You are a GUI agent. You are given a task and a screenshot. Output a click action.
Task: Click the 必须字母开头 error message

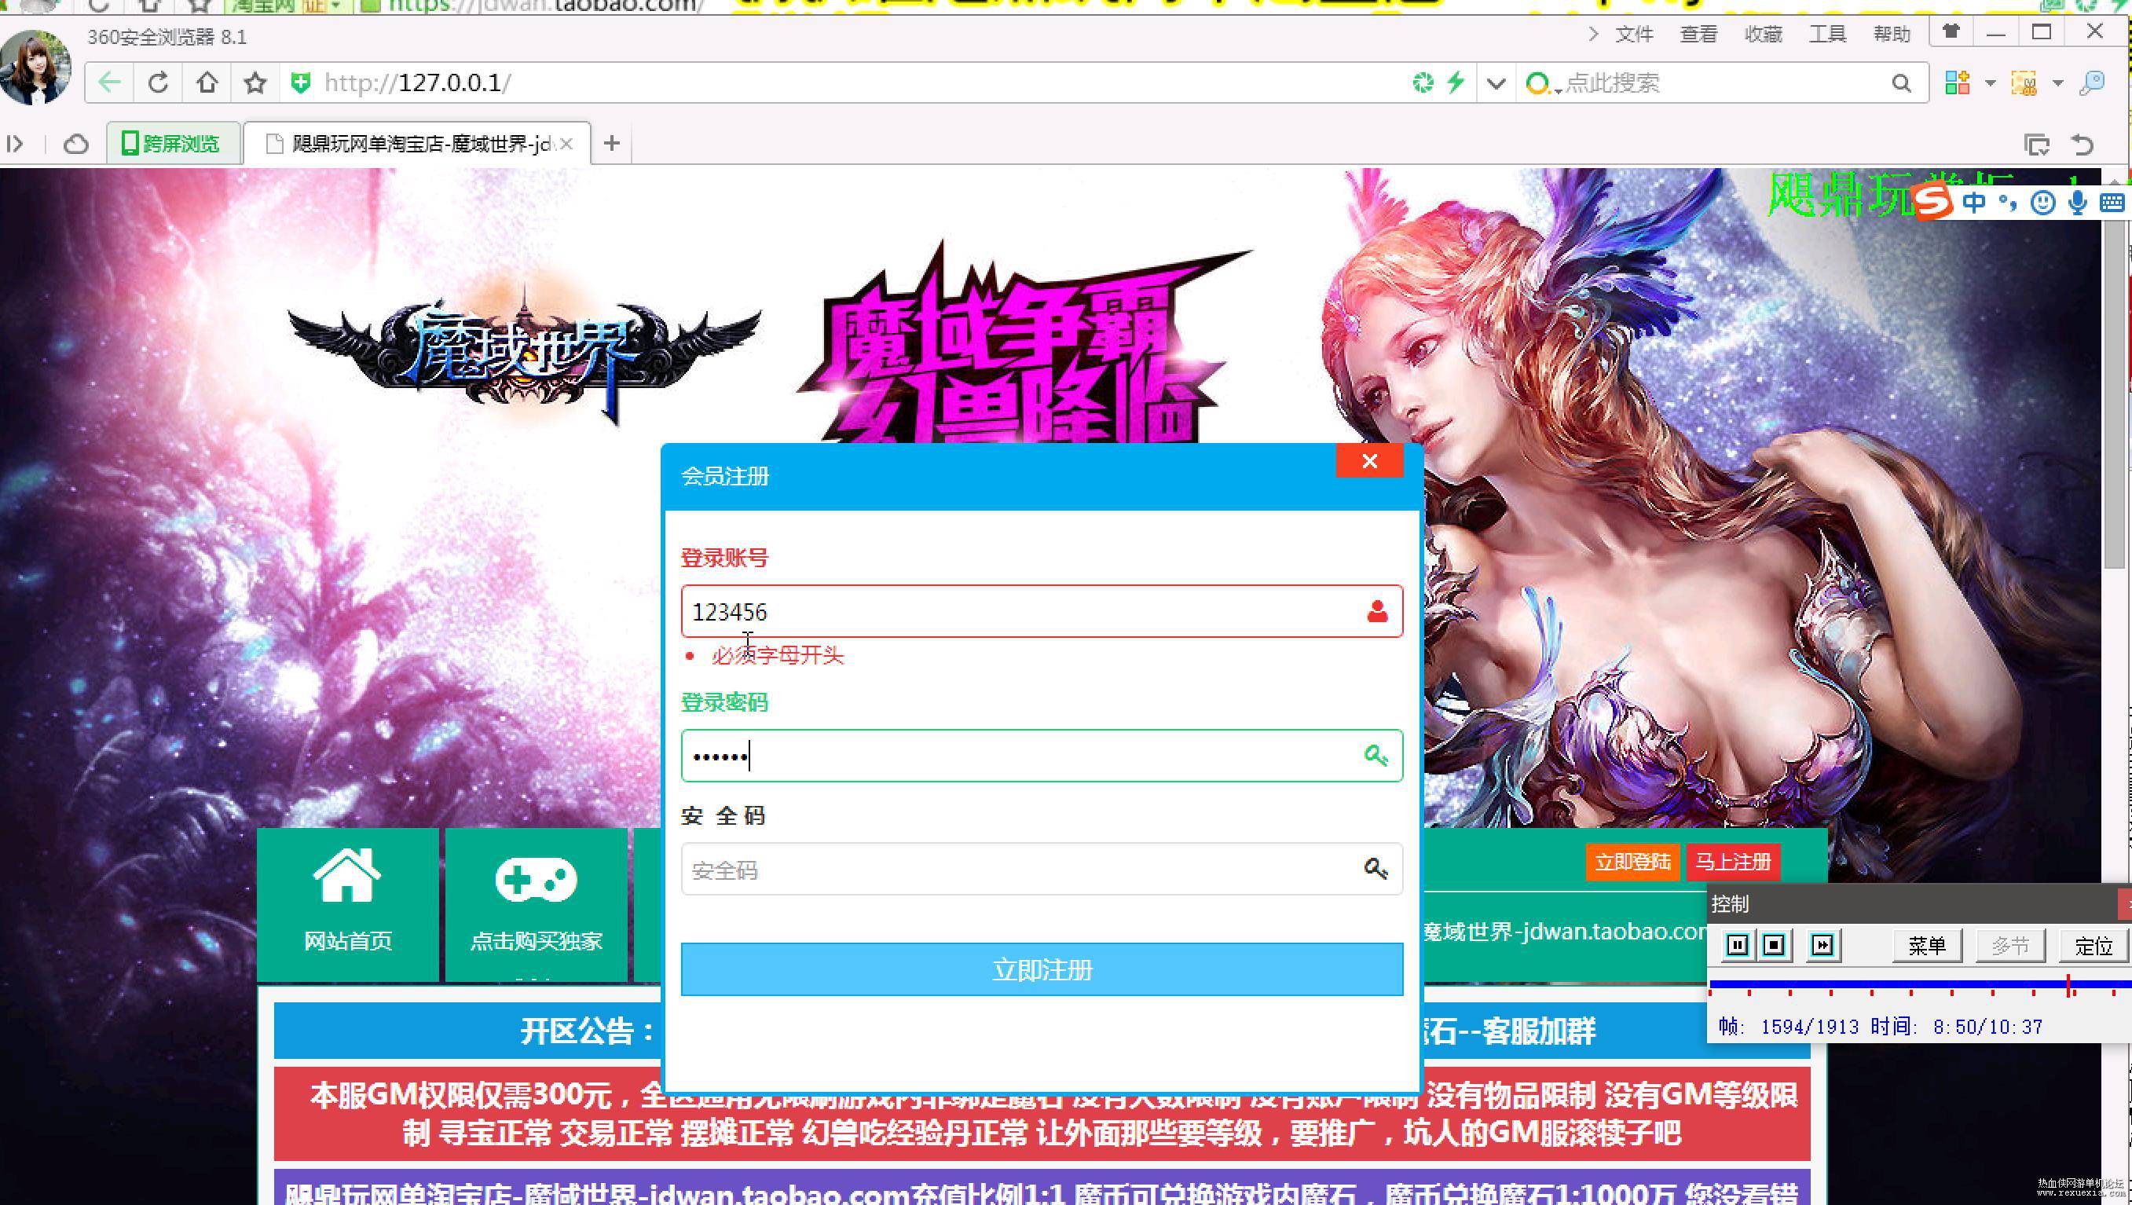click(777, 655)
